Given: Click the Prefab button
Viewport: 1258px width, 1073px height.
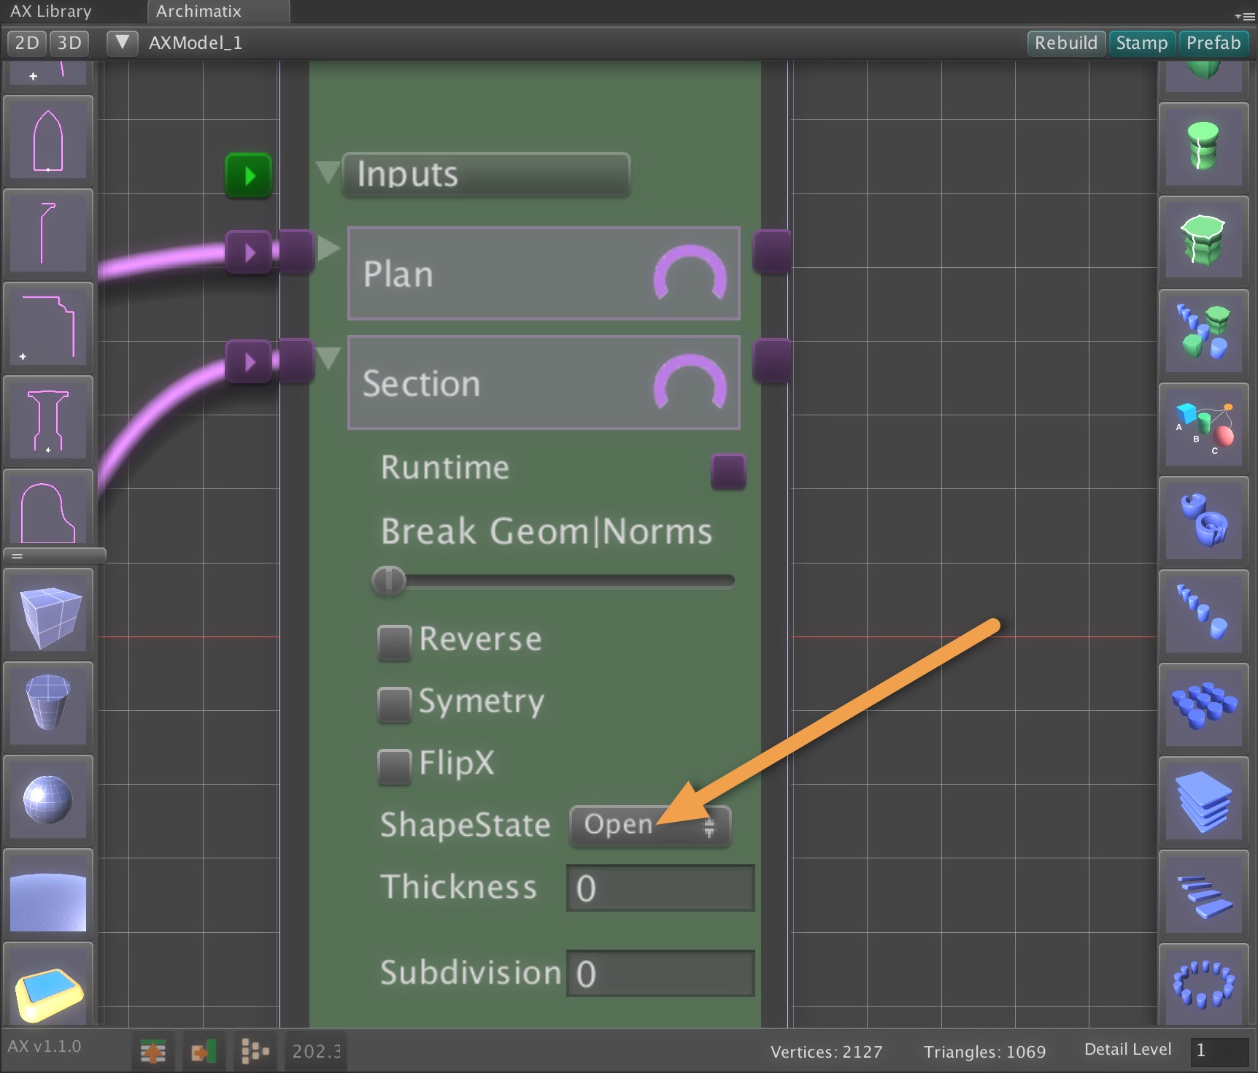Looking at the screenshot, I should [x=1213, y=43].
